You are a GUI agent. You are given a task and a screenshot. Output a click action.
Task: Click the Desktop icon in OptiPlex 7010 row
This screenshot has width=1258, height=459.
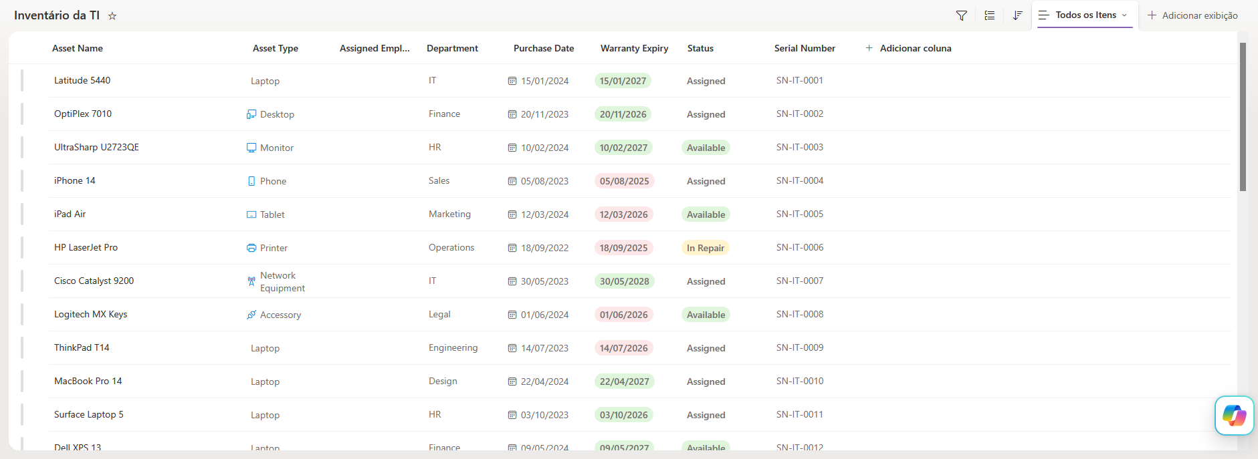click(x=251, y=114)
